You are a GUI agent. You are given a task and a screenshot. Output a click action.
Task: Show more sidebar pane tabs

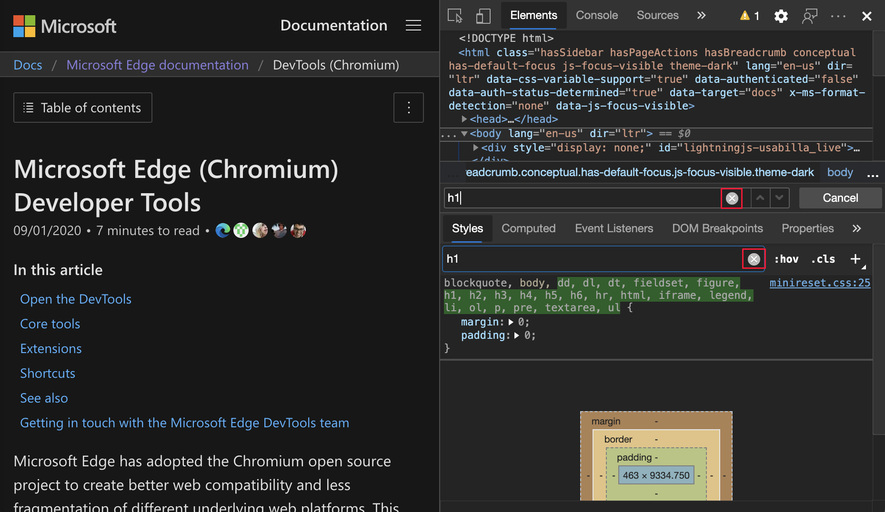click(856, 228)
